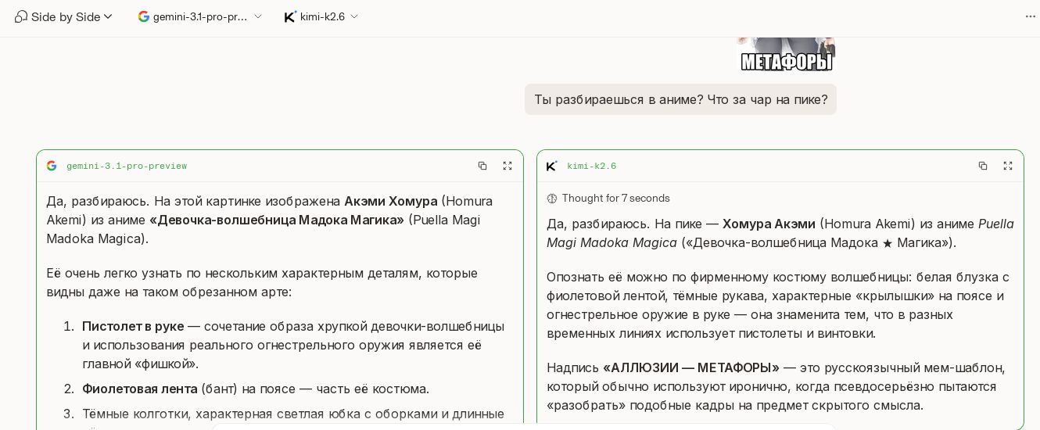This screenshot has height=430, width=1040.
Task: Click the user message 'Ты разбираешься в аниме?'
Action: [x=680, y=99]
